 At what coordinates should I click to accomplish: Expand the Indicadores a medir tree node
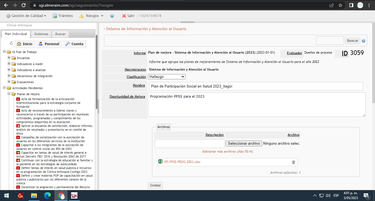[x=9, y=64]
